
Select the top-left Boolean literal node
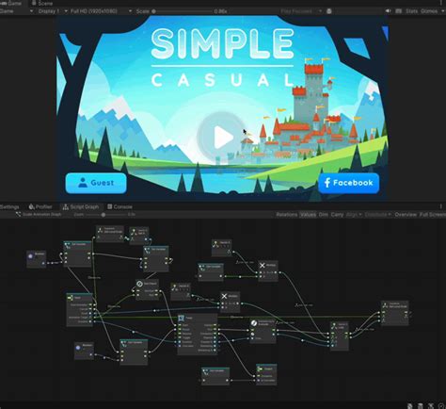[x=37, y=259]
